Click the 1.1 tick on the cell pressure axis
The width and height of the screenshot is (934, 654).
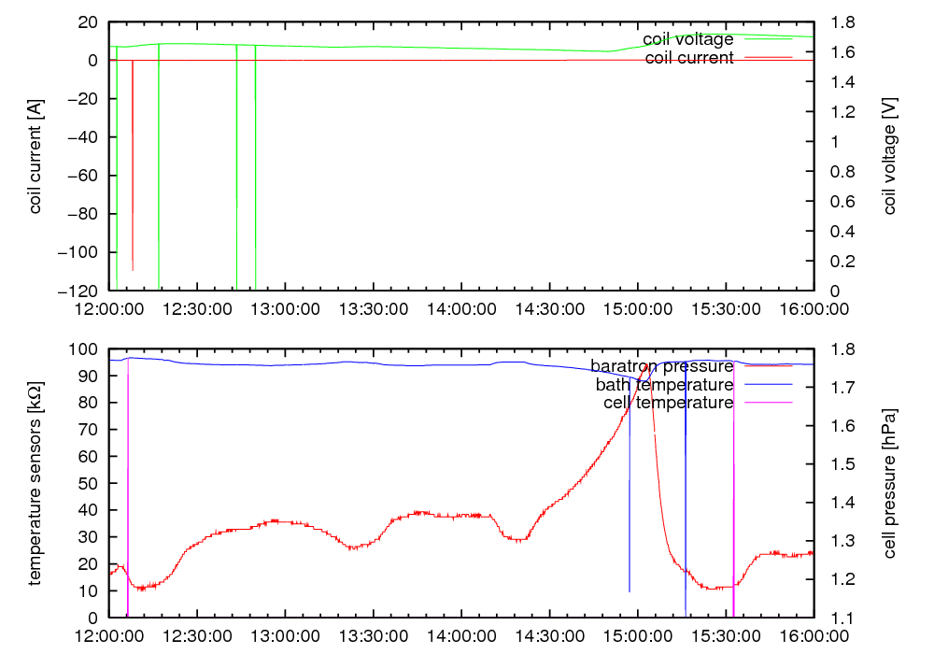tap(837, 618)
